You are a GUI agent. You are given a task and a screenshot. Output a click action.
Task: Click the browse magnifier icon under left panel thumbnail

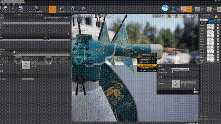pos(35,66)
